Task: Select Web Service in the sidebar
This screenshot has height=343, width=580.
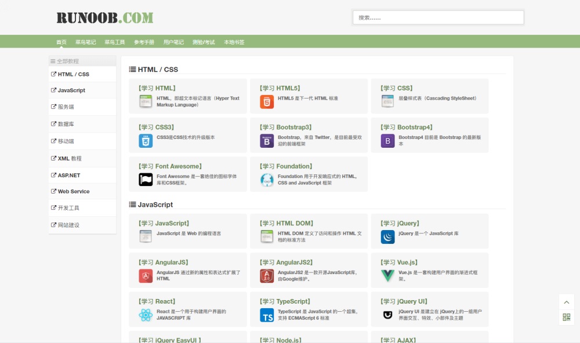Action: click(x=82, y=191)
